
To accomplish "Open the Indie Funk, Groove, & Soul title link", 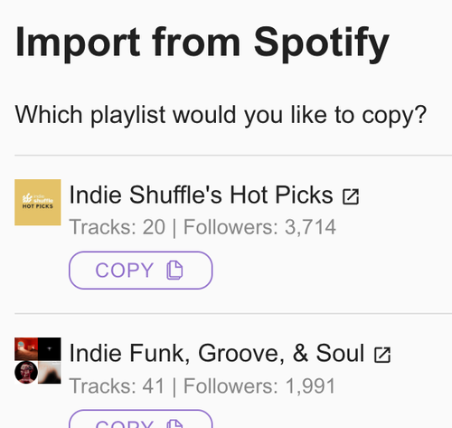I will [217, 353].
